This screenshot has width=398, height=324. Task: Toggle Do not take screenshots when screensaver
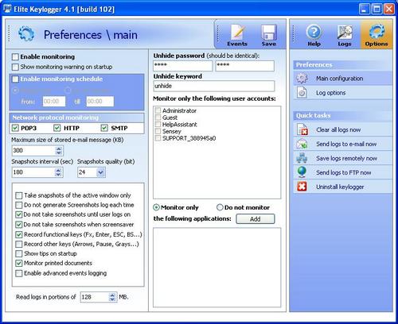pyautogui.click(x=19, y=225)
